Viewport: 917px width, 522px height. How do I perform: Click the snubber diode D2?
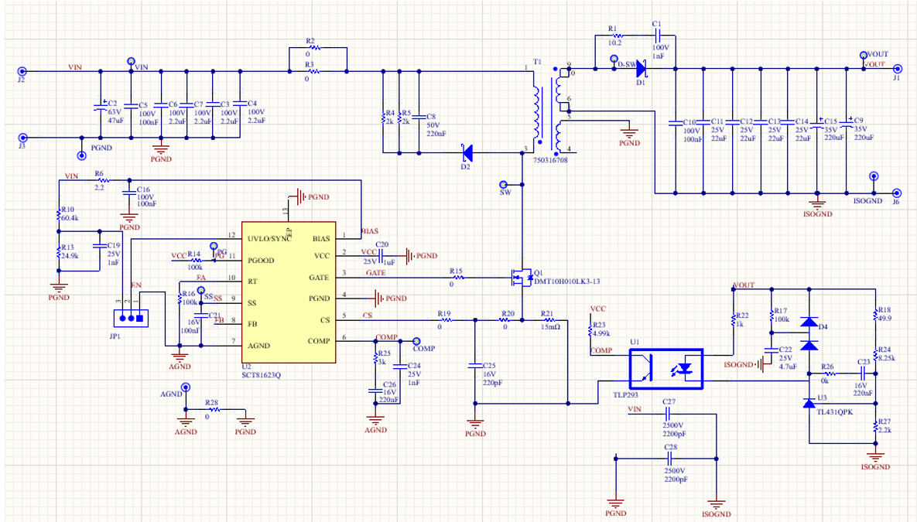pos(467,152)
